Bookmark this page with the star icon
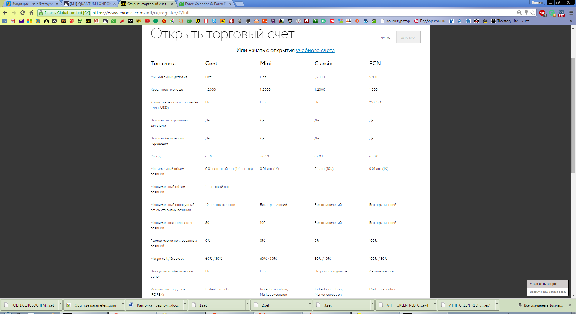Screen dimensions: 576x314 point(532,13)
